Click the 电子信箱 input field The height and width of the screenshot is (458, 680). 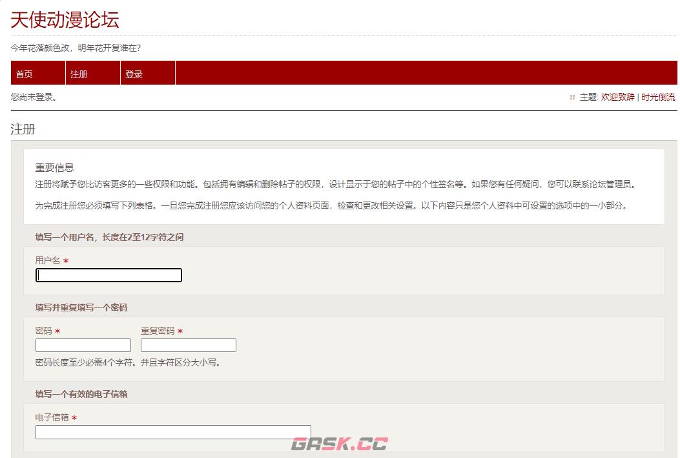173,432
